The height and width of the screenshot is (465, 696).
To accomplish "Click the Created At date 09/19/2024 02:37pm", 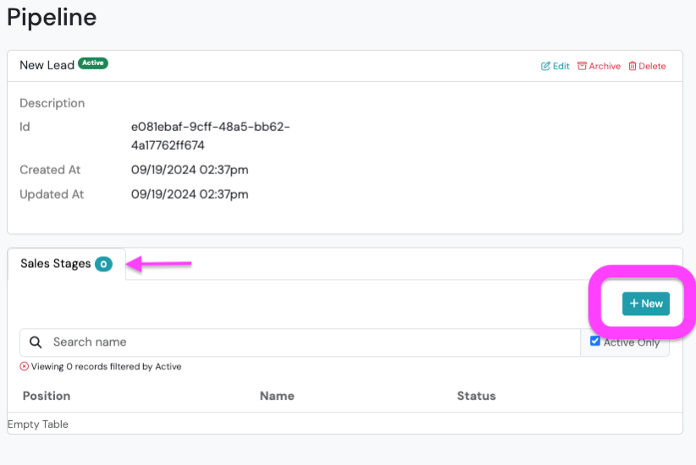I will click(x=190, y=170).
